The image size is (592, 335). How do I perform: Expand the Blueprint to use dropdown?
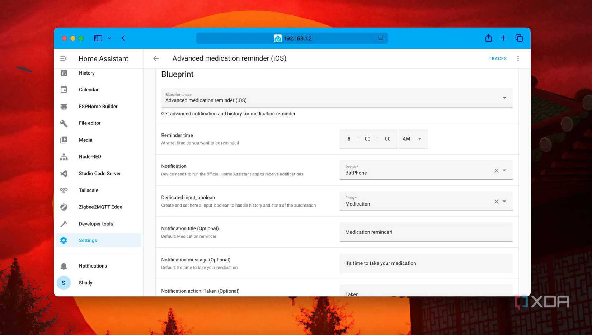(504, 97)
